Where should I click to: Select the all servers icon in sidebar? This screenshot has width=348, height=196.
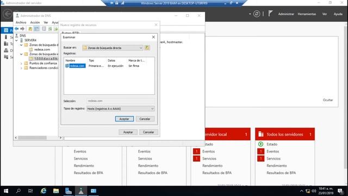(6, 44)
